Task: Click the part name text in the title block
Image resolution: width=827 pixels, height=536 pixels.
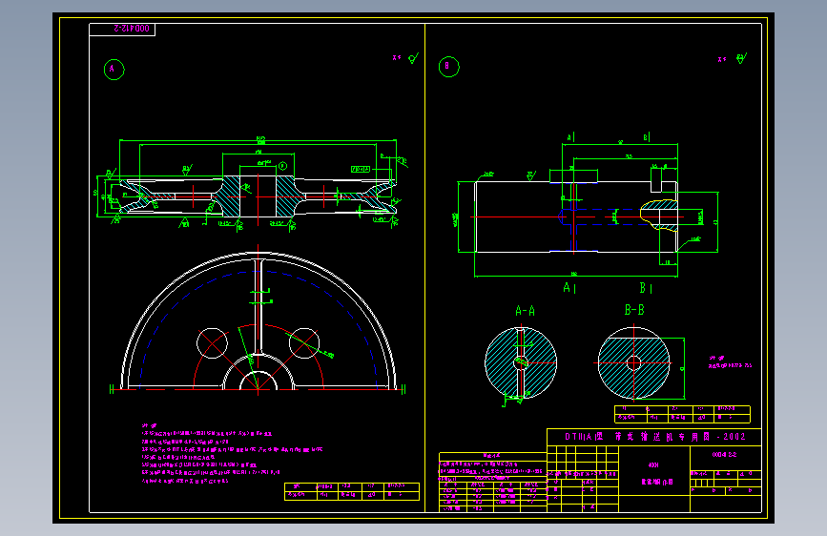Action: (x=657, y=482)
